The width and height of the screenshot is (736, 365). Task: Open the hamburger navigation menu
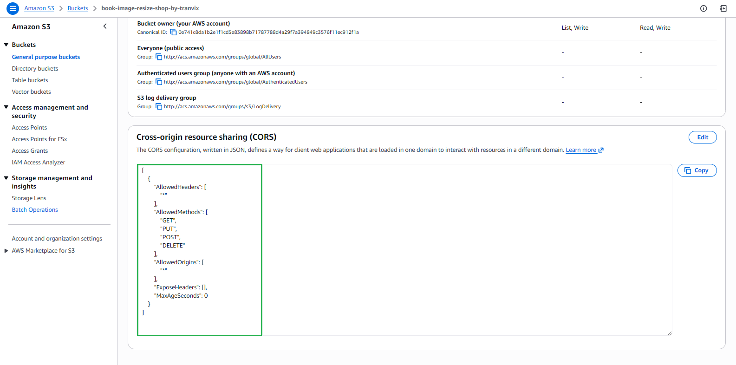tap(13, 8)
